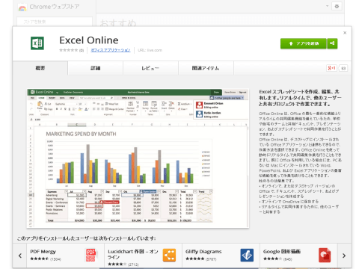
Task: Show previous related apps with left arrow
Action: tap(20, 256)
